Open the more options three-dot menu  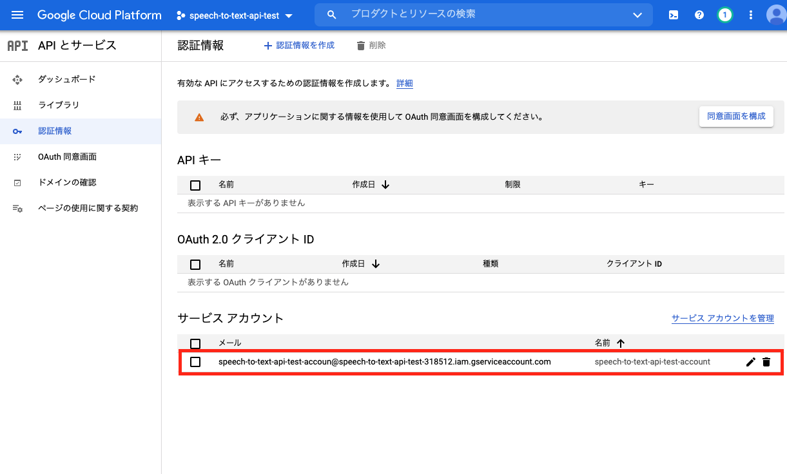[x=750, y=15]
